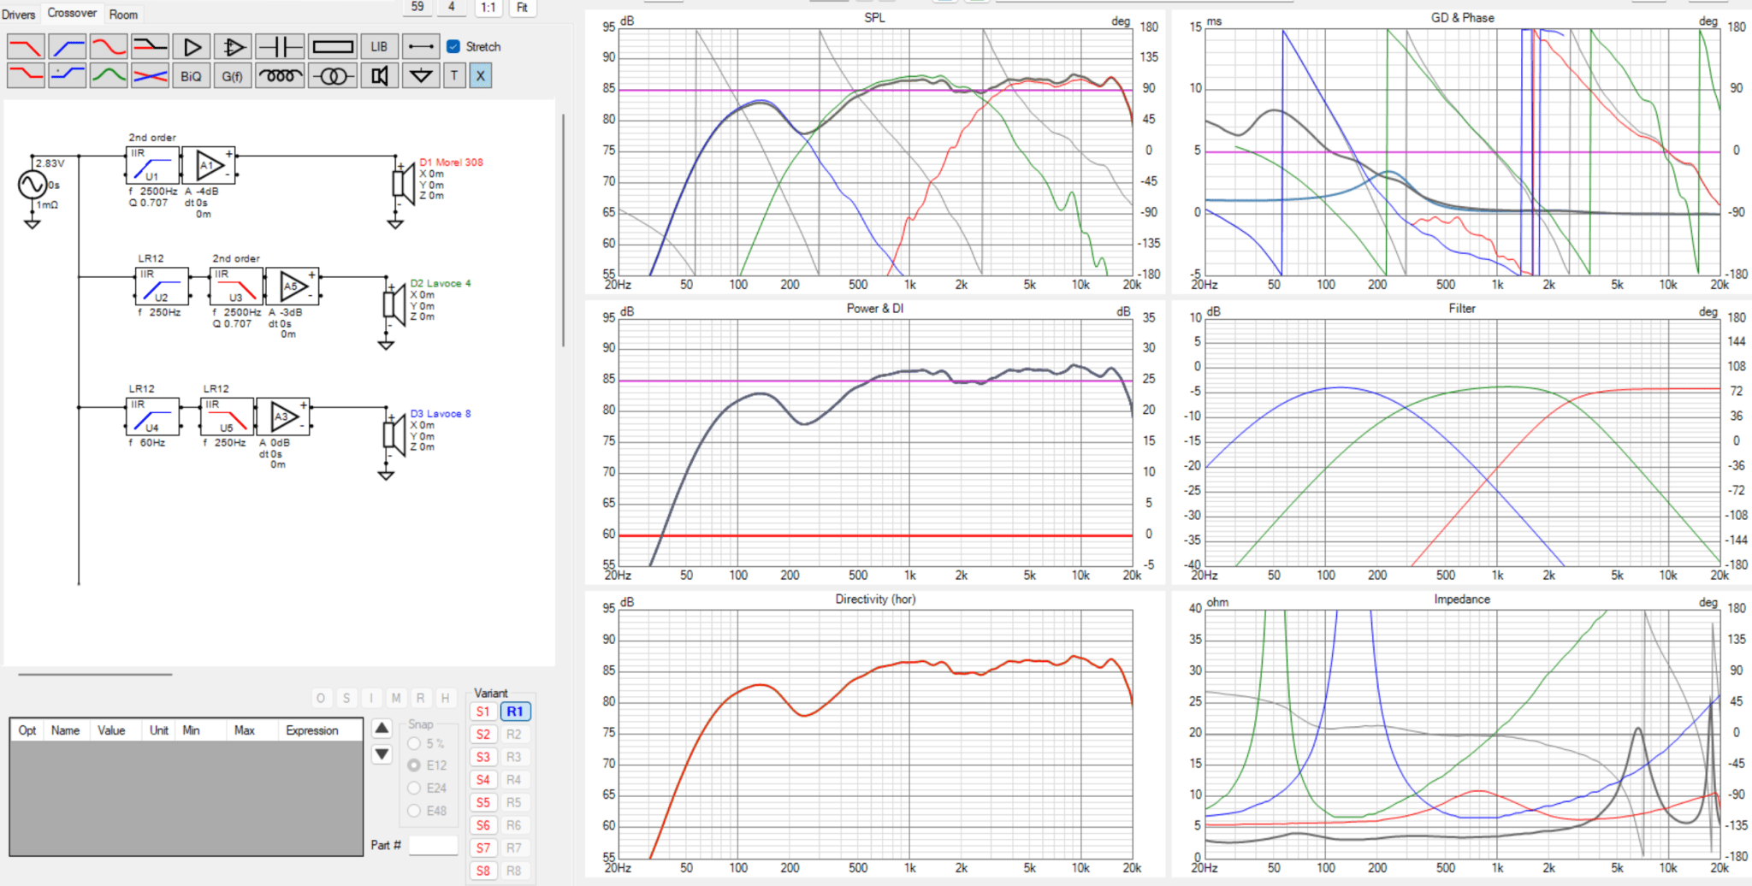This screenshot has width=1752, height=886.
Task: Open the Drivers tab
Action: coord(19,15)
